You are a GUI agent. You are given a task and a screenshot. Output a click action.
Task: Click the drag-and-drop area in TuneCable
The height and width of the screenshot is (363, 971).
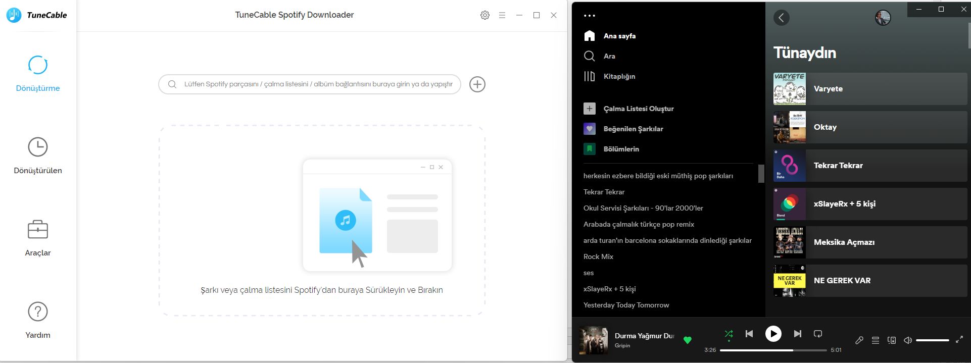point(322,221)
